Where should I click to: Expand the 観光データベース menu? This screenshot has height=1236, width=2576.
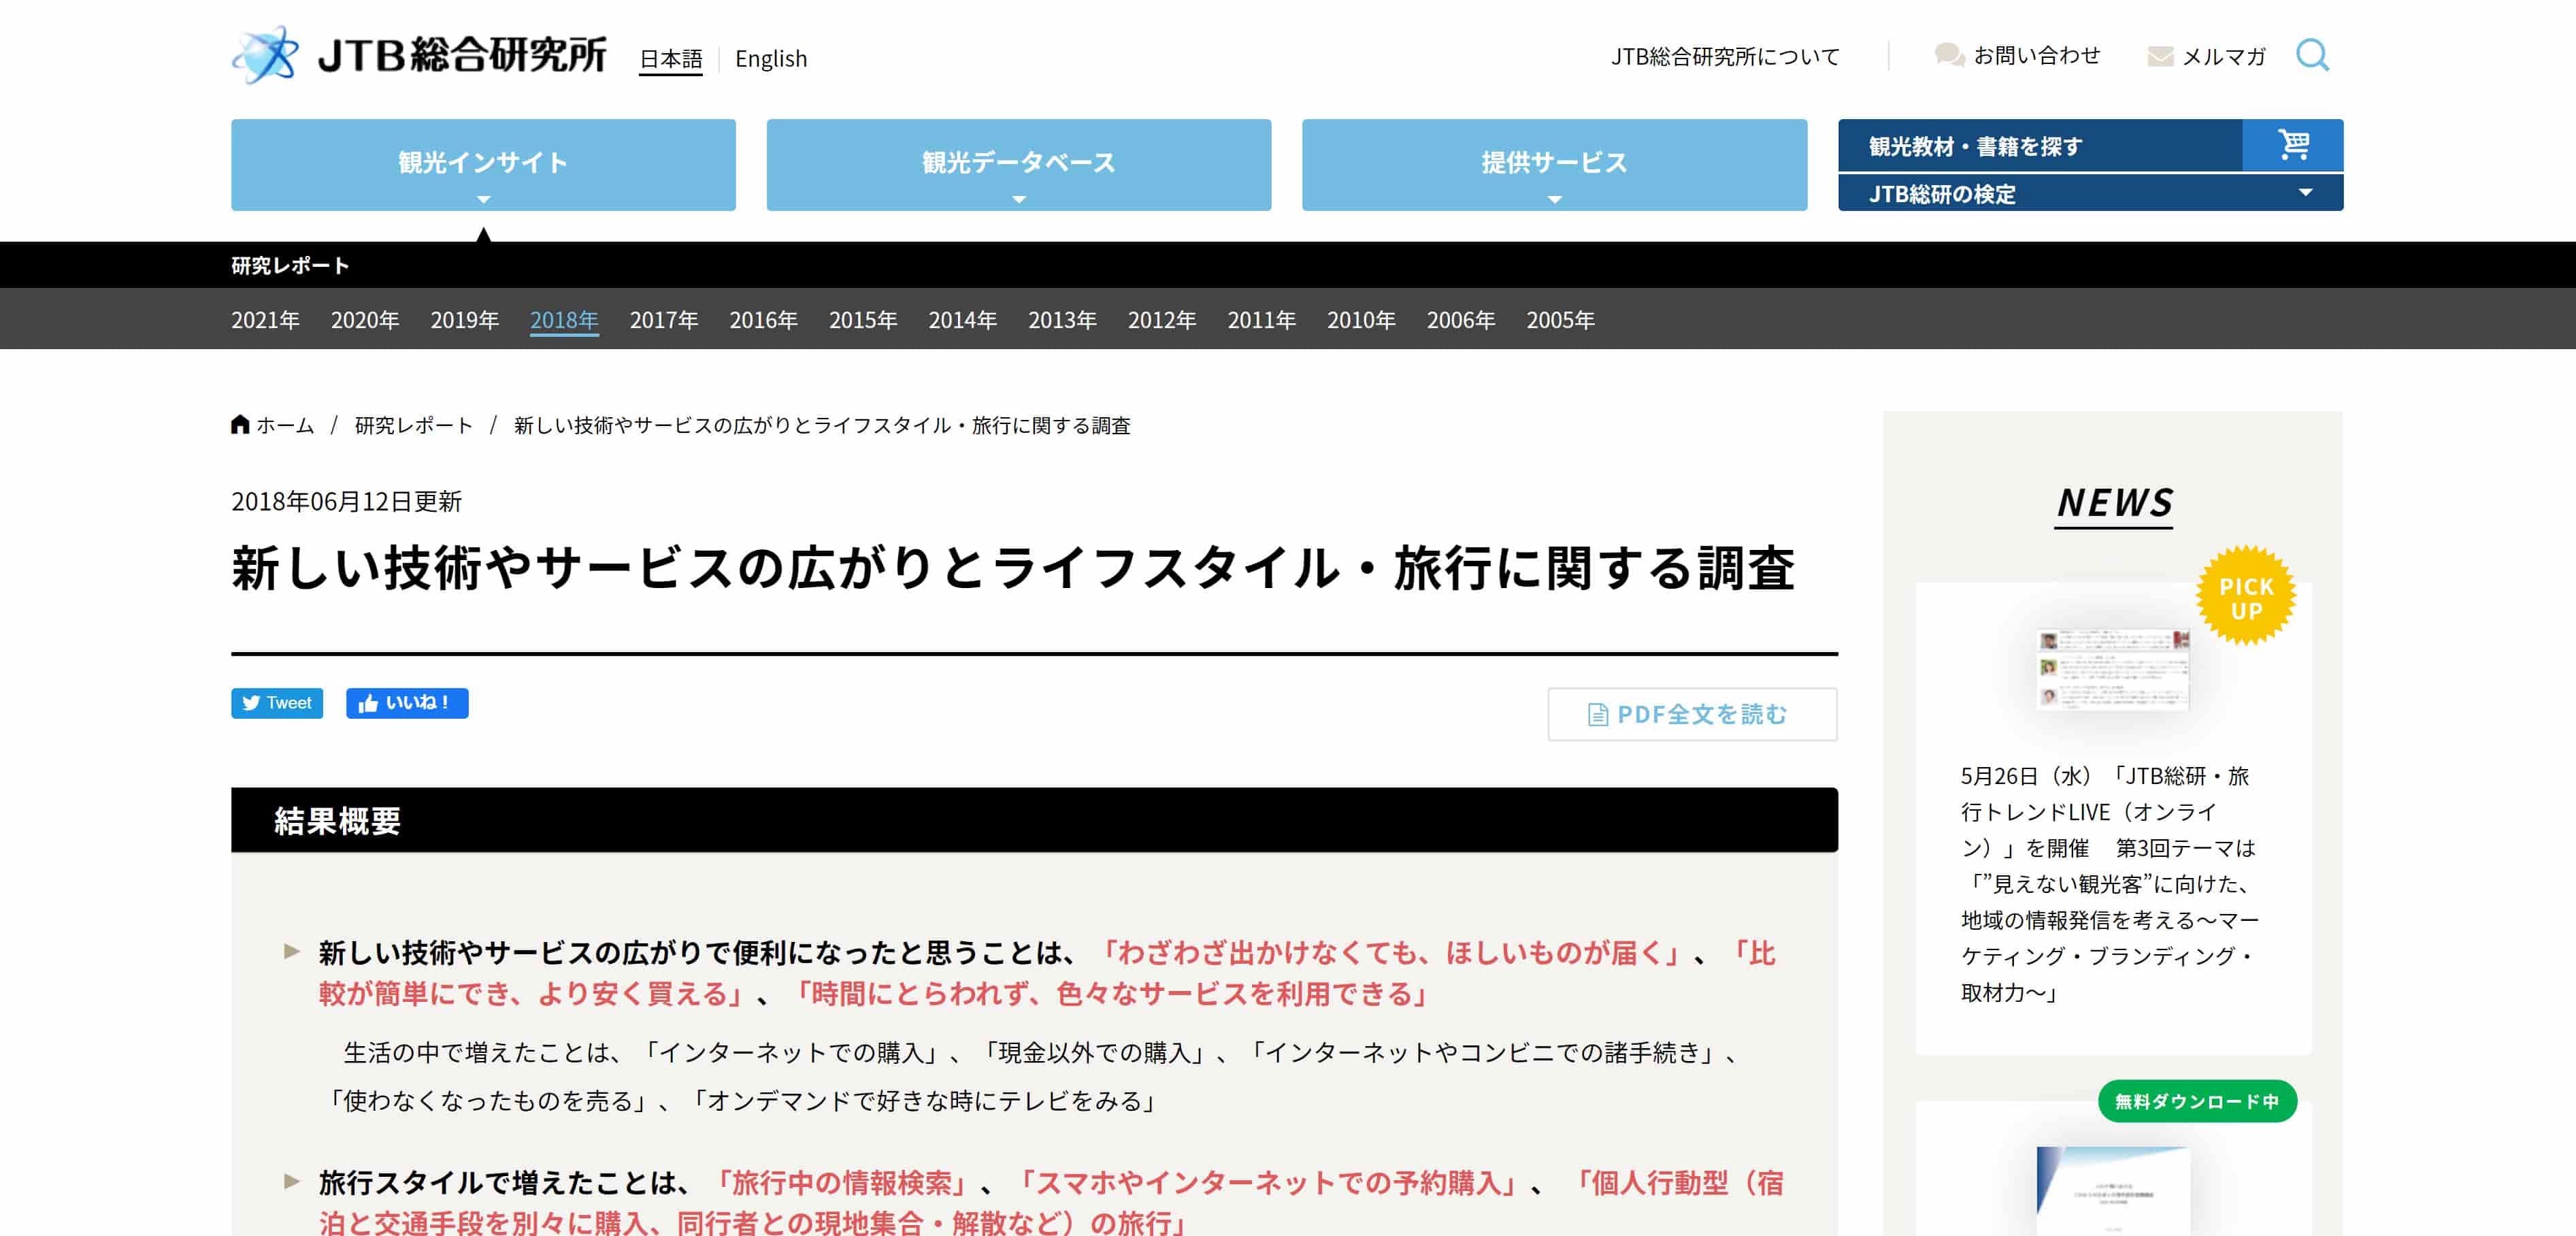(x=1018, y=164)
